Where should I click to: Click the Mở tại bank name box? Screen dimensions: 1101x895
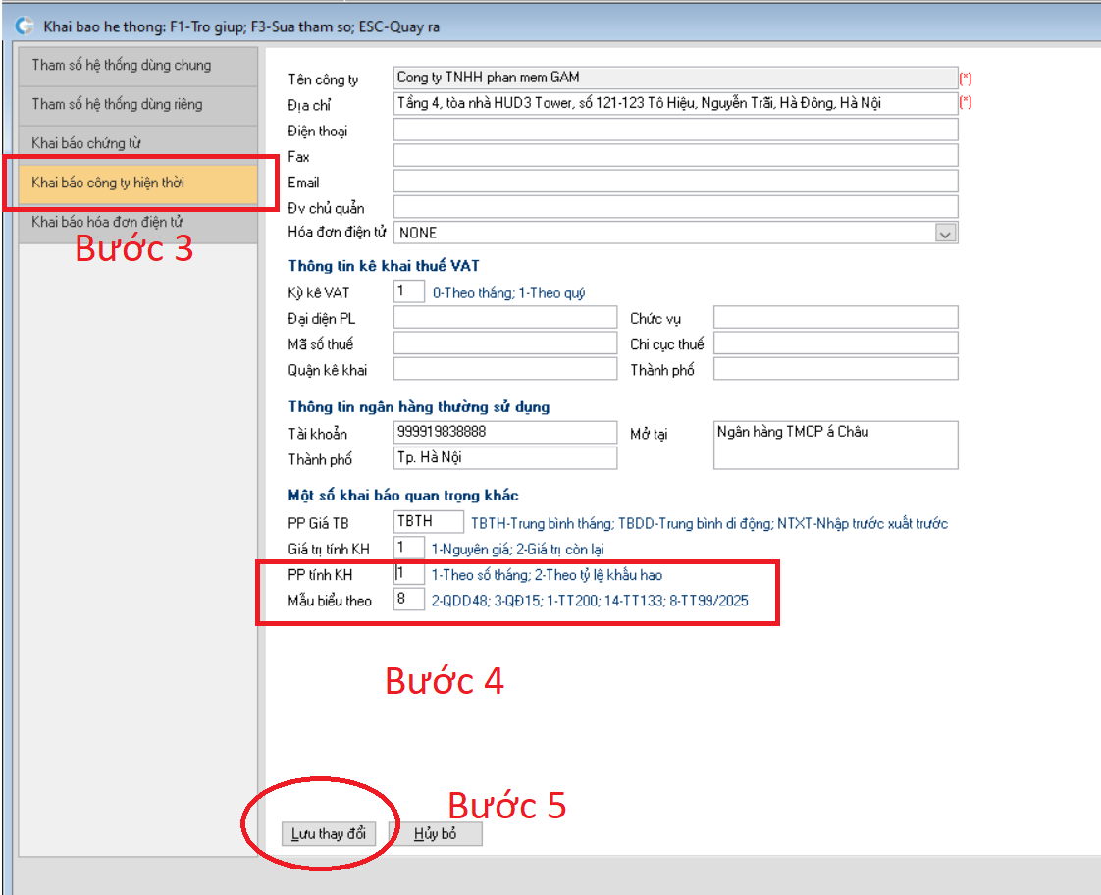[x=834, y=445]
